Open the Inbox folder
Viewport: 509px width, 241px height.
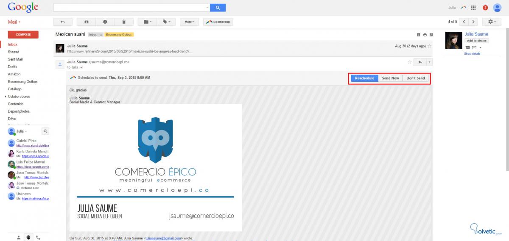coord(13,44)
